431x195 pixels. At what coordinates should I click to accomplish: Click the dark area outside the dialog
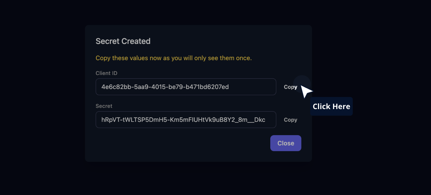(x=44, y=178)
